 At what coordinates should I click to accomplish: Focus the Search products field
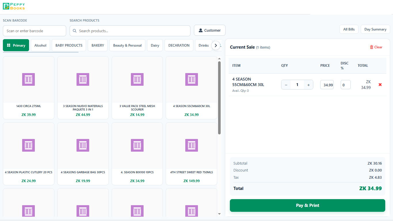click(x=130, y=31)
